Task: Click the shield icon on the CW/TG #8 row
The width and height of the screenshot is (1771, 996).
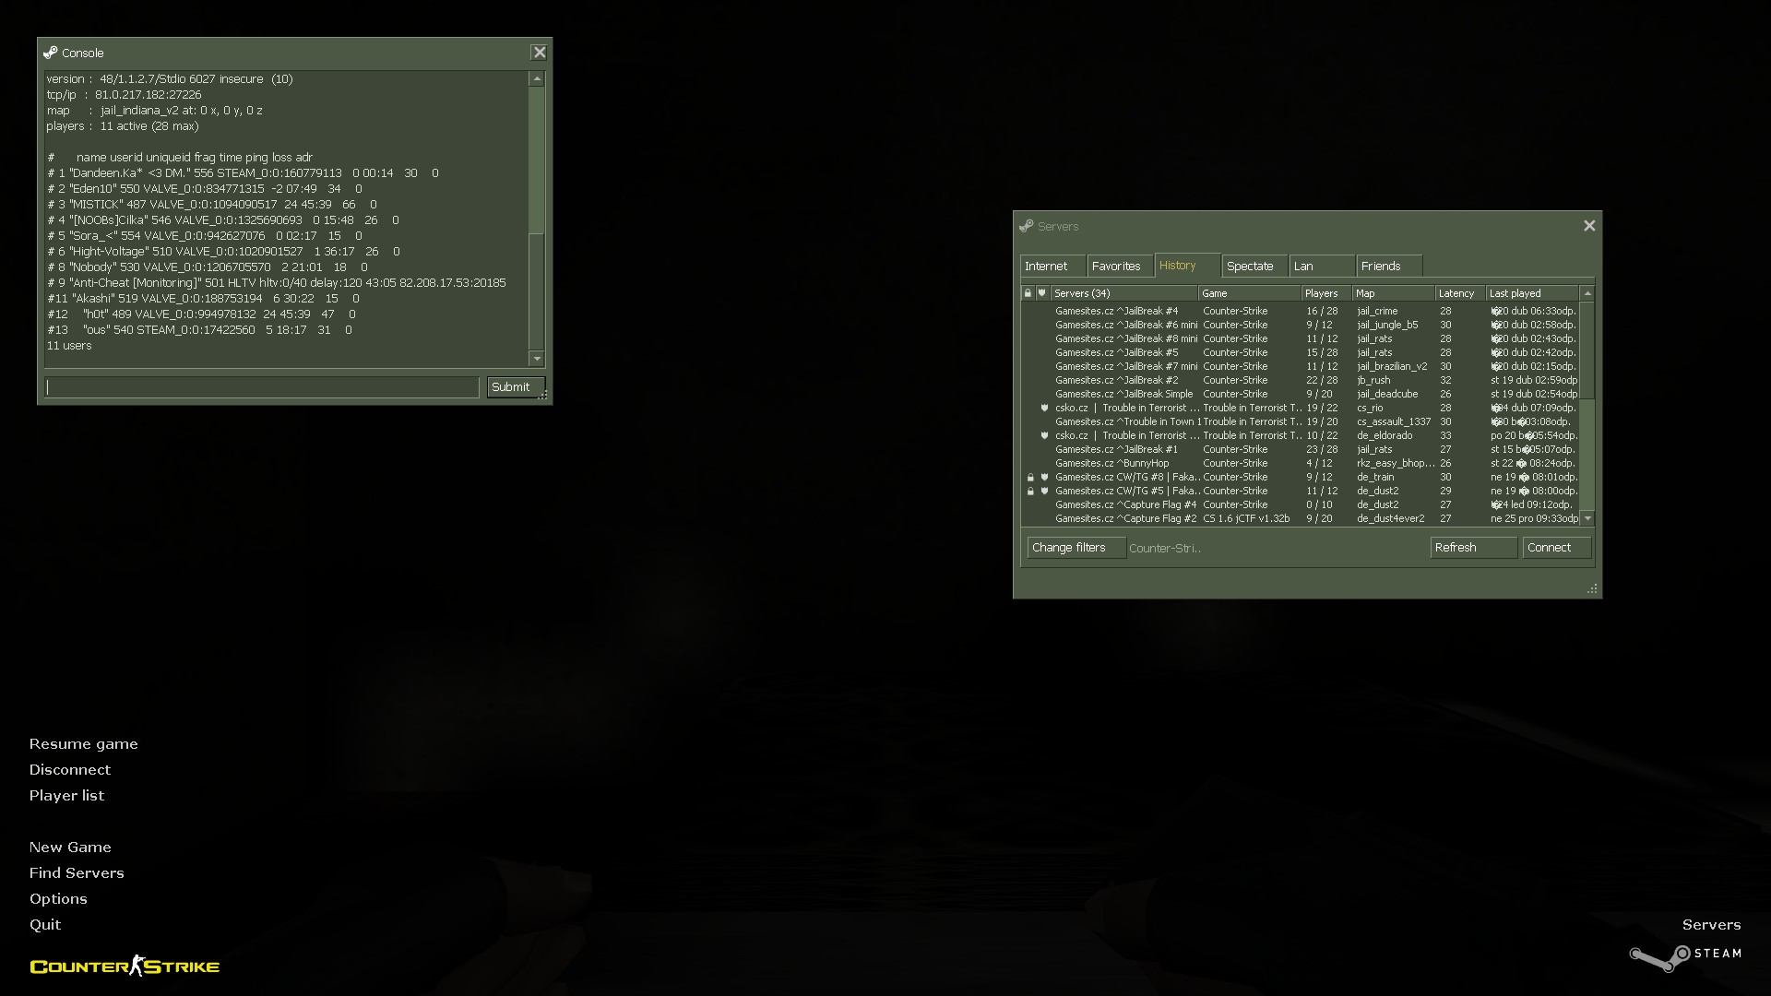Action: 1044,477
